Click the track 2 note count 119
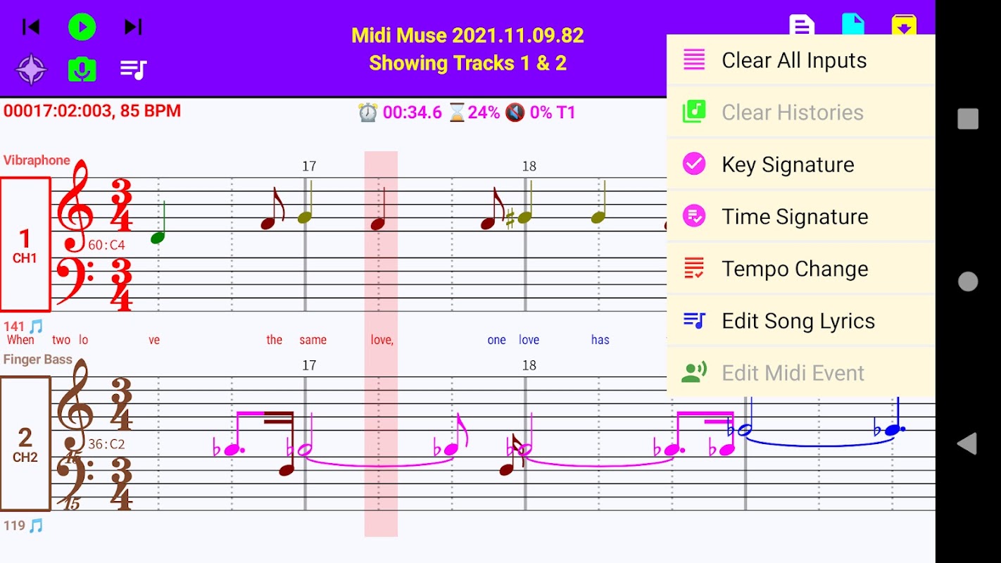 [x=14, y=526]
